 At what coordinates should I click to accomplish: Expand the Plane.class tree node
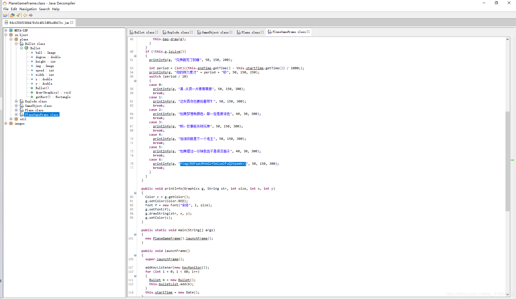pos(16,110)
